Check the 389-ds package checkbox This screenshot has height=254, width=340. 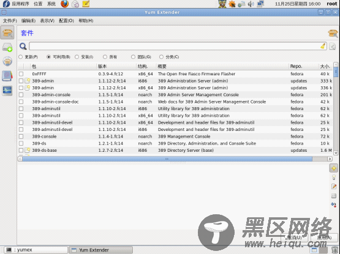(21, 143)
